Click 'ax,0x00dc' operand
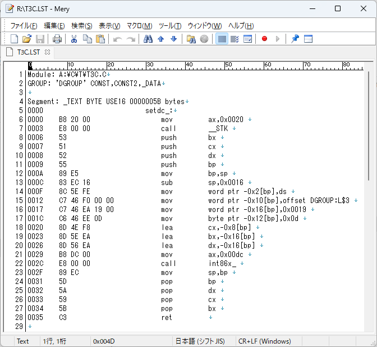Screen dimensions: 377x347 (x=226, y=254)
